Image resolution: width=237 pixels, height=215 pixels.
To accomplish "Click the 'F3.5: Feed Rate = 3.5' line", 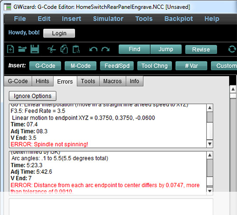I will pyautogui.click(x=38, y=111).
